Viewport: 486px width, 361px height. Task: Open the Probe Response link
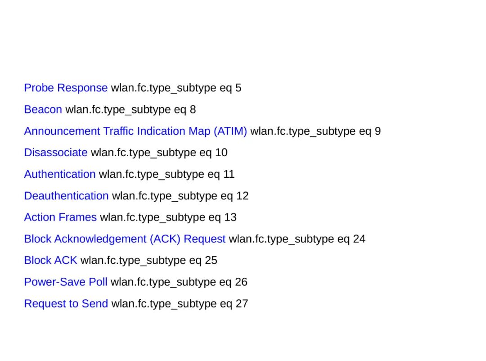click(x=66, y=88)
